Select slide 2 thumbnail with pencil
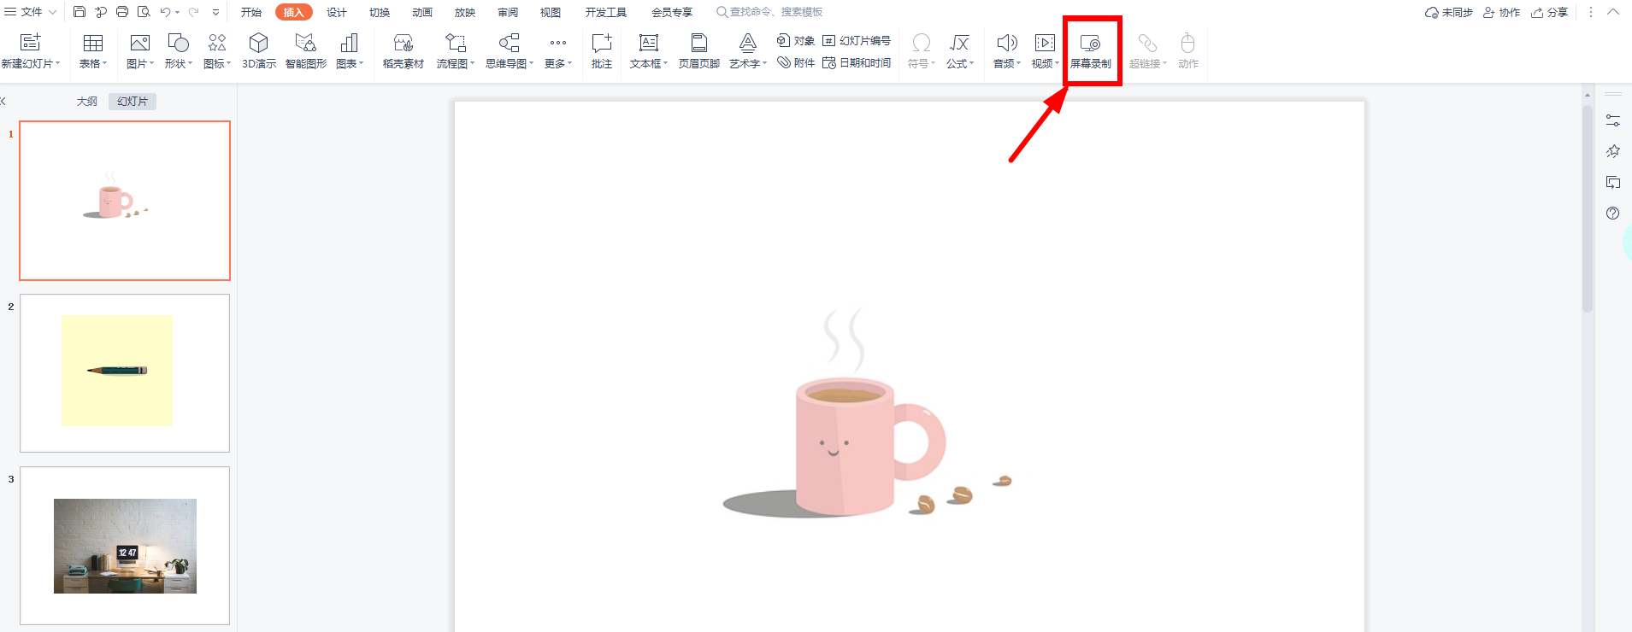 pos(125,373)
